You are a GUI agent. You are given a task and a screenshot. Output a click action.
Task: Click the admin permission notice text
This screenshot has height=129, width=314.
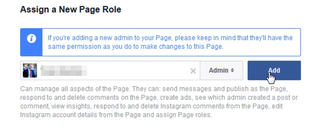170,42
